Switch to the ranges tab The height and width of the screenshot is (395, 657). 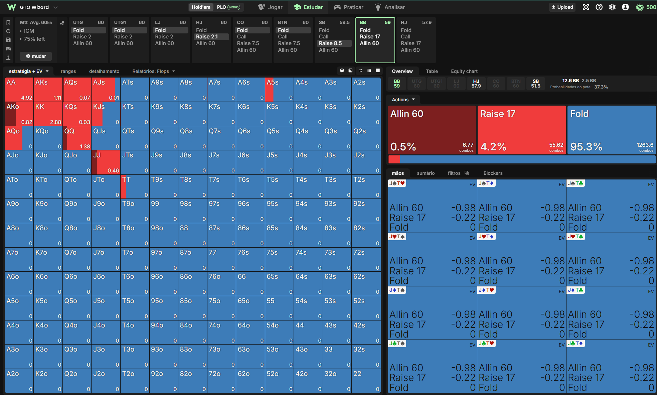(68, 71)
